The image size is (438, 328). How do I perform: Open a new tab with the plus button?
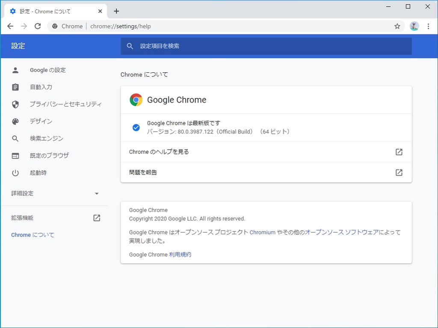coord(116,11)
